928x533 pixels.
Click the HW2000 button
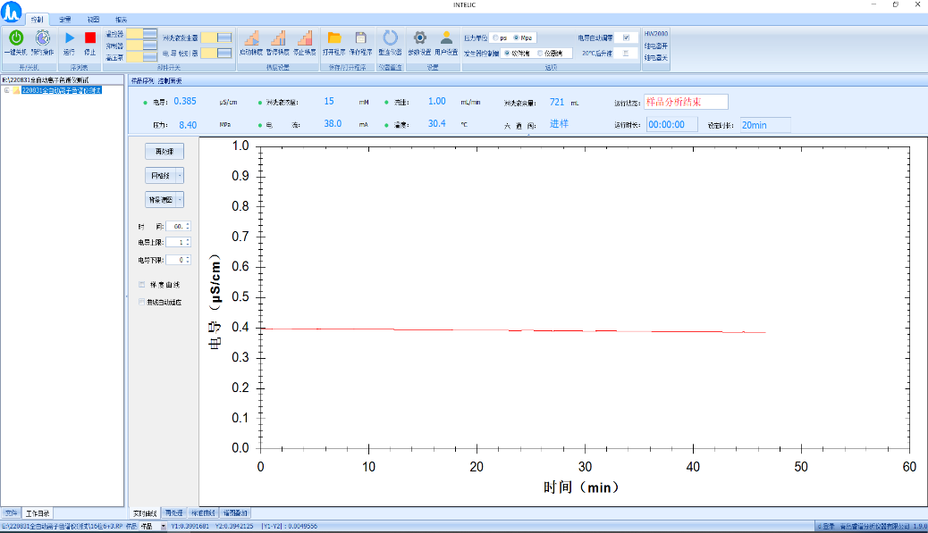click(x=655, y=34)
